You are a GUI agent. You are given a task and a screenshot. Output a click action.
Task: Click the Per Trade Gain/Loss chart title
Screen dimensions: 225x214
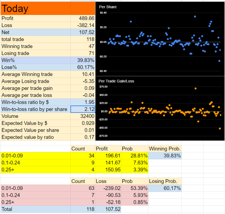(116, 81)
